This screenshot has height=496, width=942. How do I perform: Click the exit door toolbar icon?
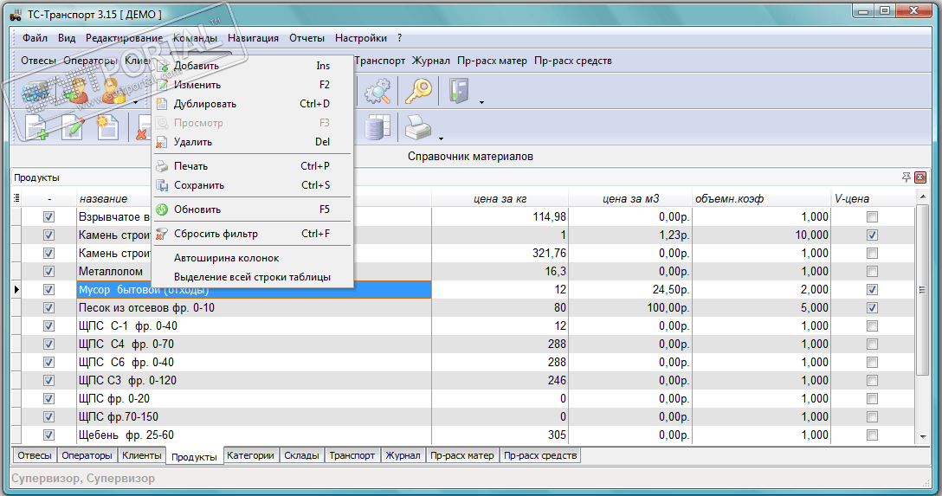click(459, 91)
